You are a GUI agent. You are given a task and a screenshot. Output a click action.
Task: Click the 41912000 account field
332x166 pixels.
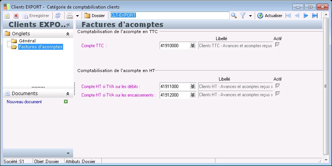175,95
